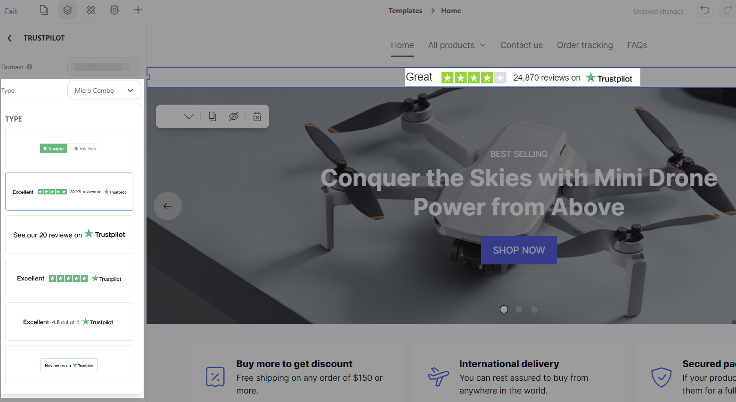Click the airplane delivery icon

[x=438, y=377]
